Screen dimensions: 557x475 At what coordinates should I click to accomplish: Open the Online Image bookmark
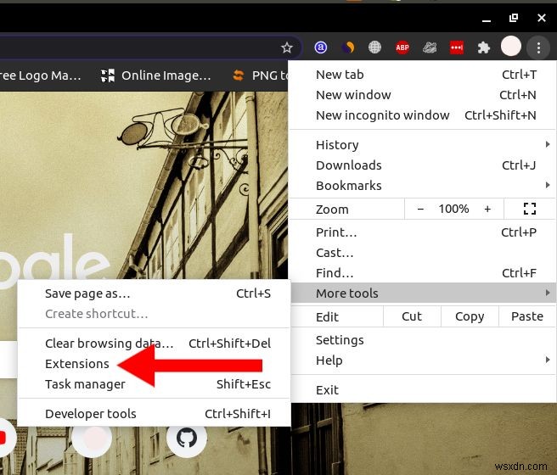156,75
